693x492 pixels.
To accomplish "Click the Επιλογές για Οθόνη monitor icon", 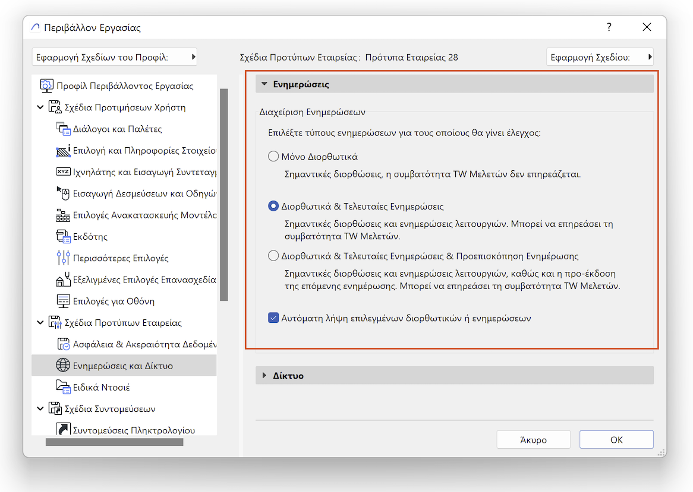I will click(x=63, y=301).
